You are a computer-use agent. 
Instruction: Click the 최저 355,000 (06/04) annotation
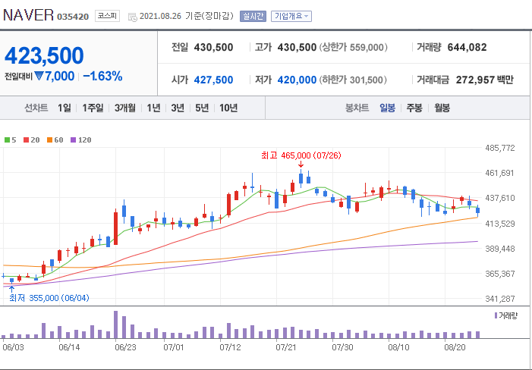click(x=49, y=298)
